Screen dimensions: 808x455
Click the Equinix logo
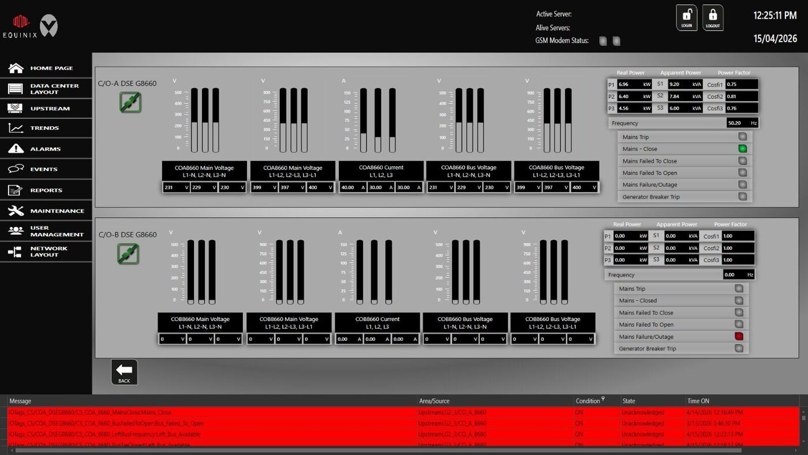click(x=21, y=27)
